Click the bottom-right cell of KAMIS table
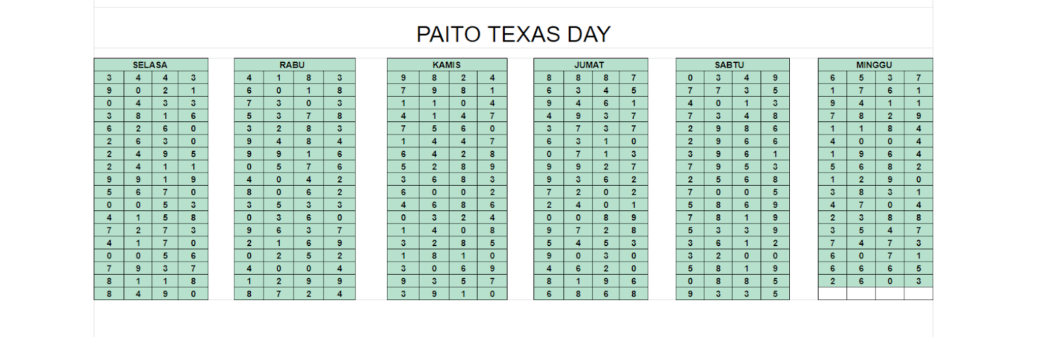This screenshot has height=337, width=1041. 492,294
